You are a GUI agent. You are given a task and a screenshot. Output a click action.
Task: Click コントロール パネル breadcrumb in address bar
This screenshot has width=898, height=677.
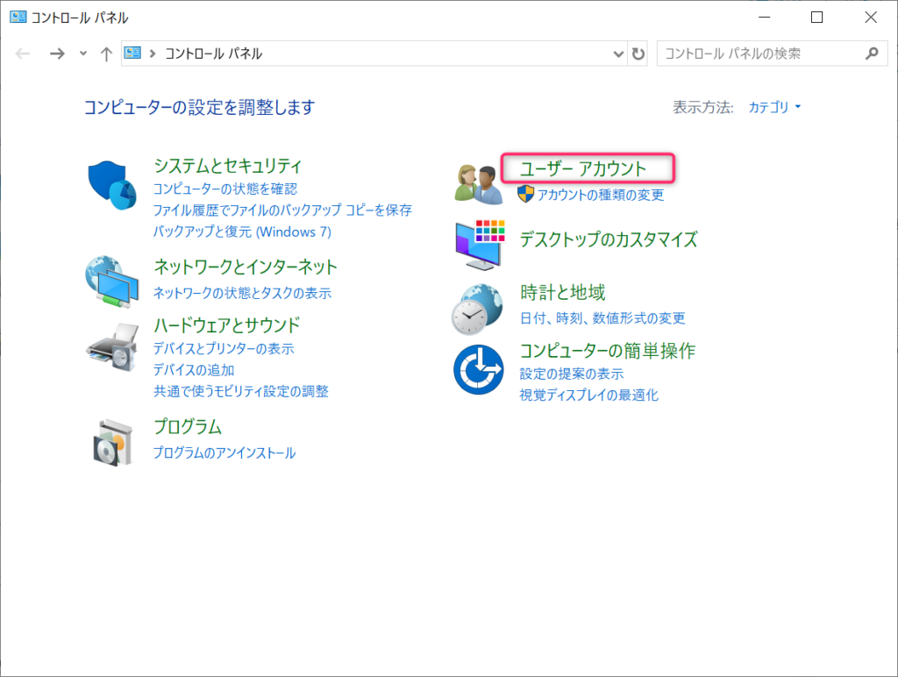[213, 54]
